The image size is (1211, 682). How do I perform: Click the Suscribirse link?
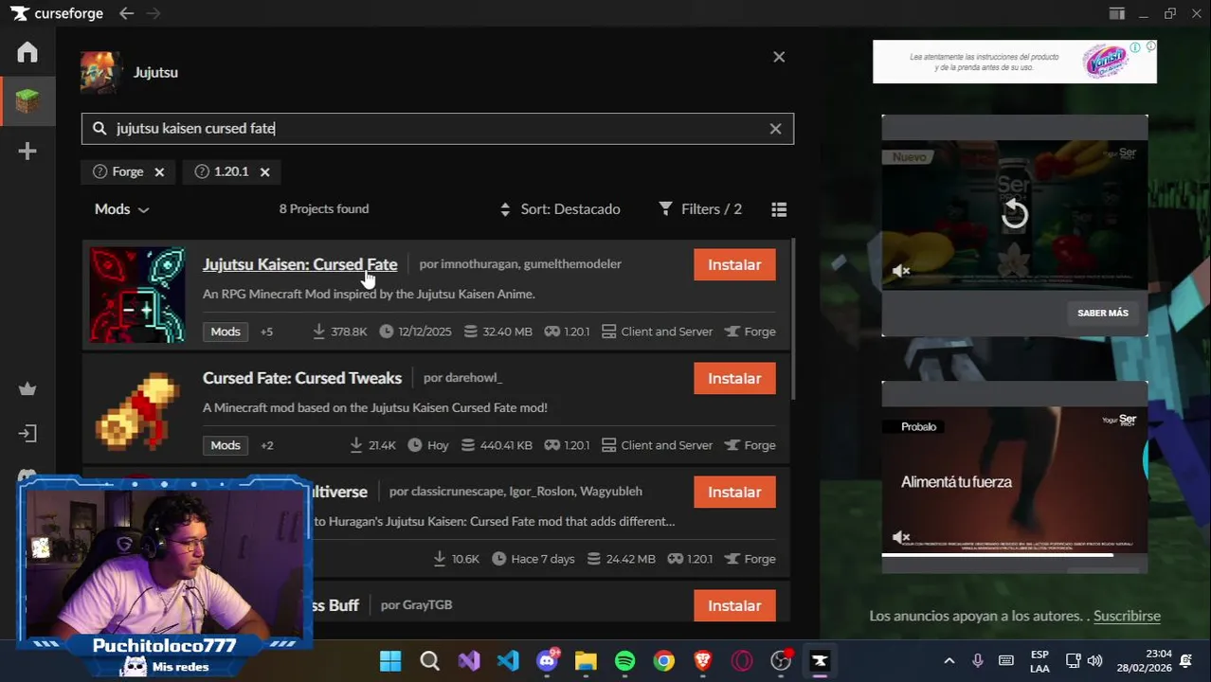(x=1127, y=616)
